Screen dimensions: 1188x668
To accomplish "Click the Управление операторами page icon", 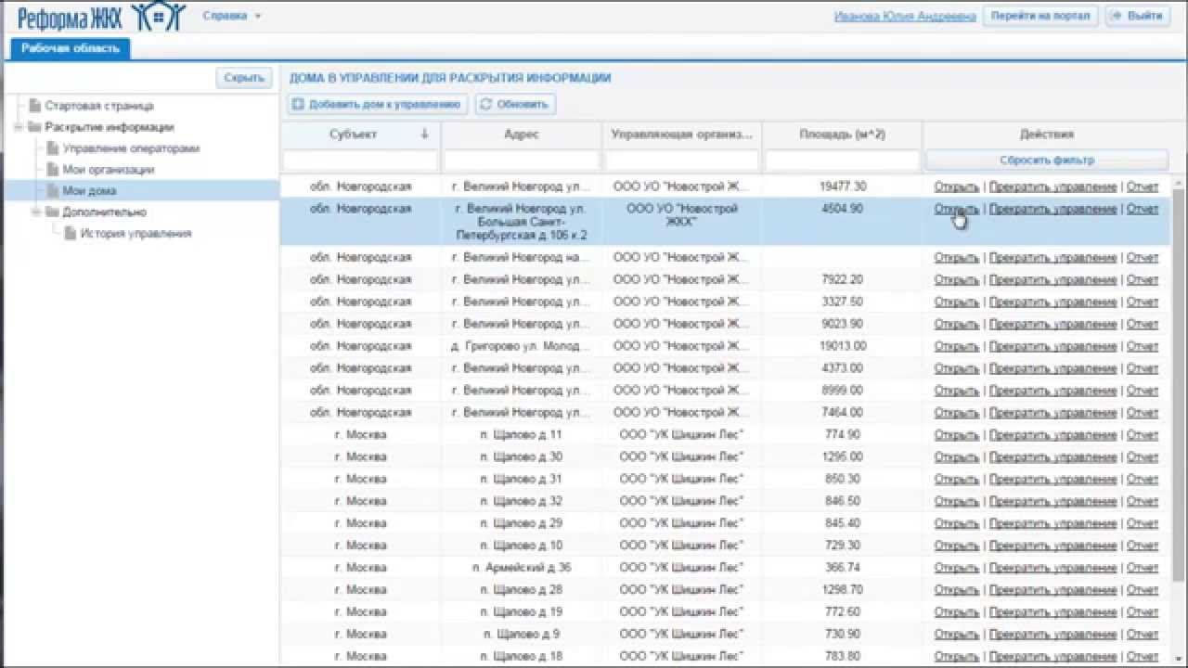I will click(x=53, y=148).
